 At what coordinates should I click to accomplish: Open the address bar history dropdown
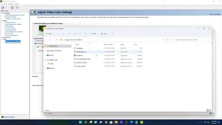click(164, 40)
